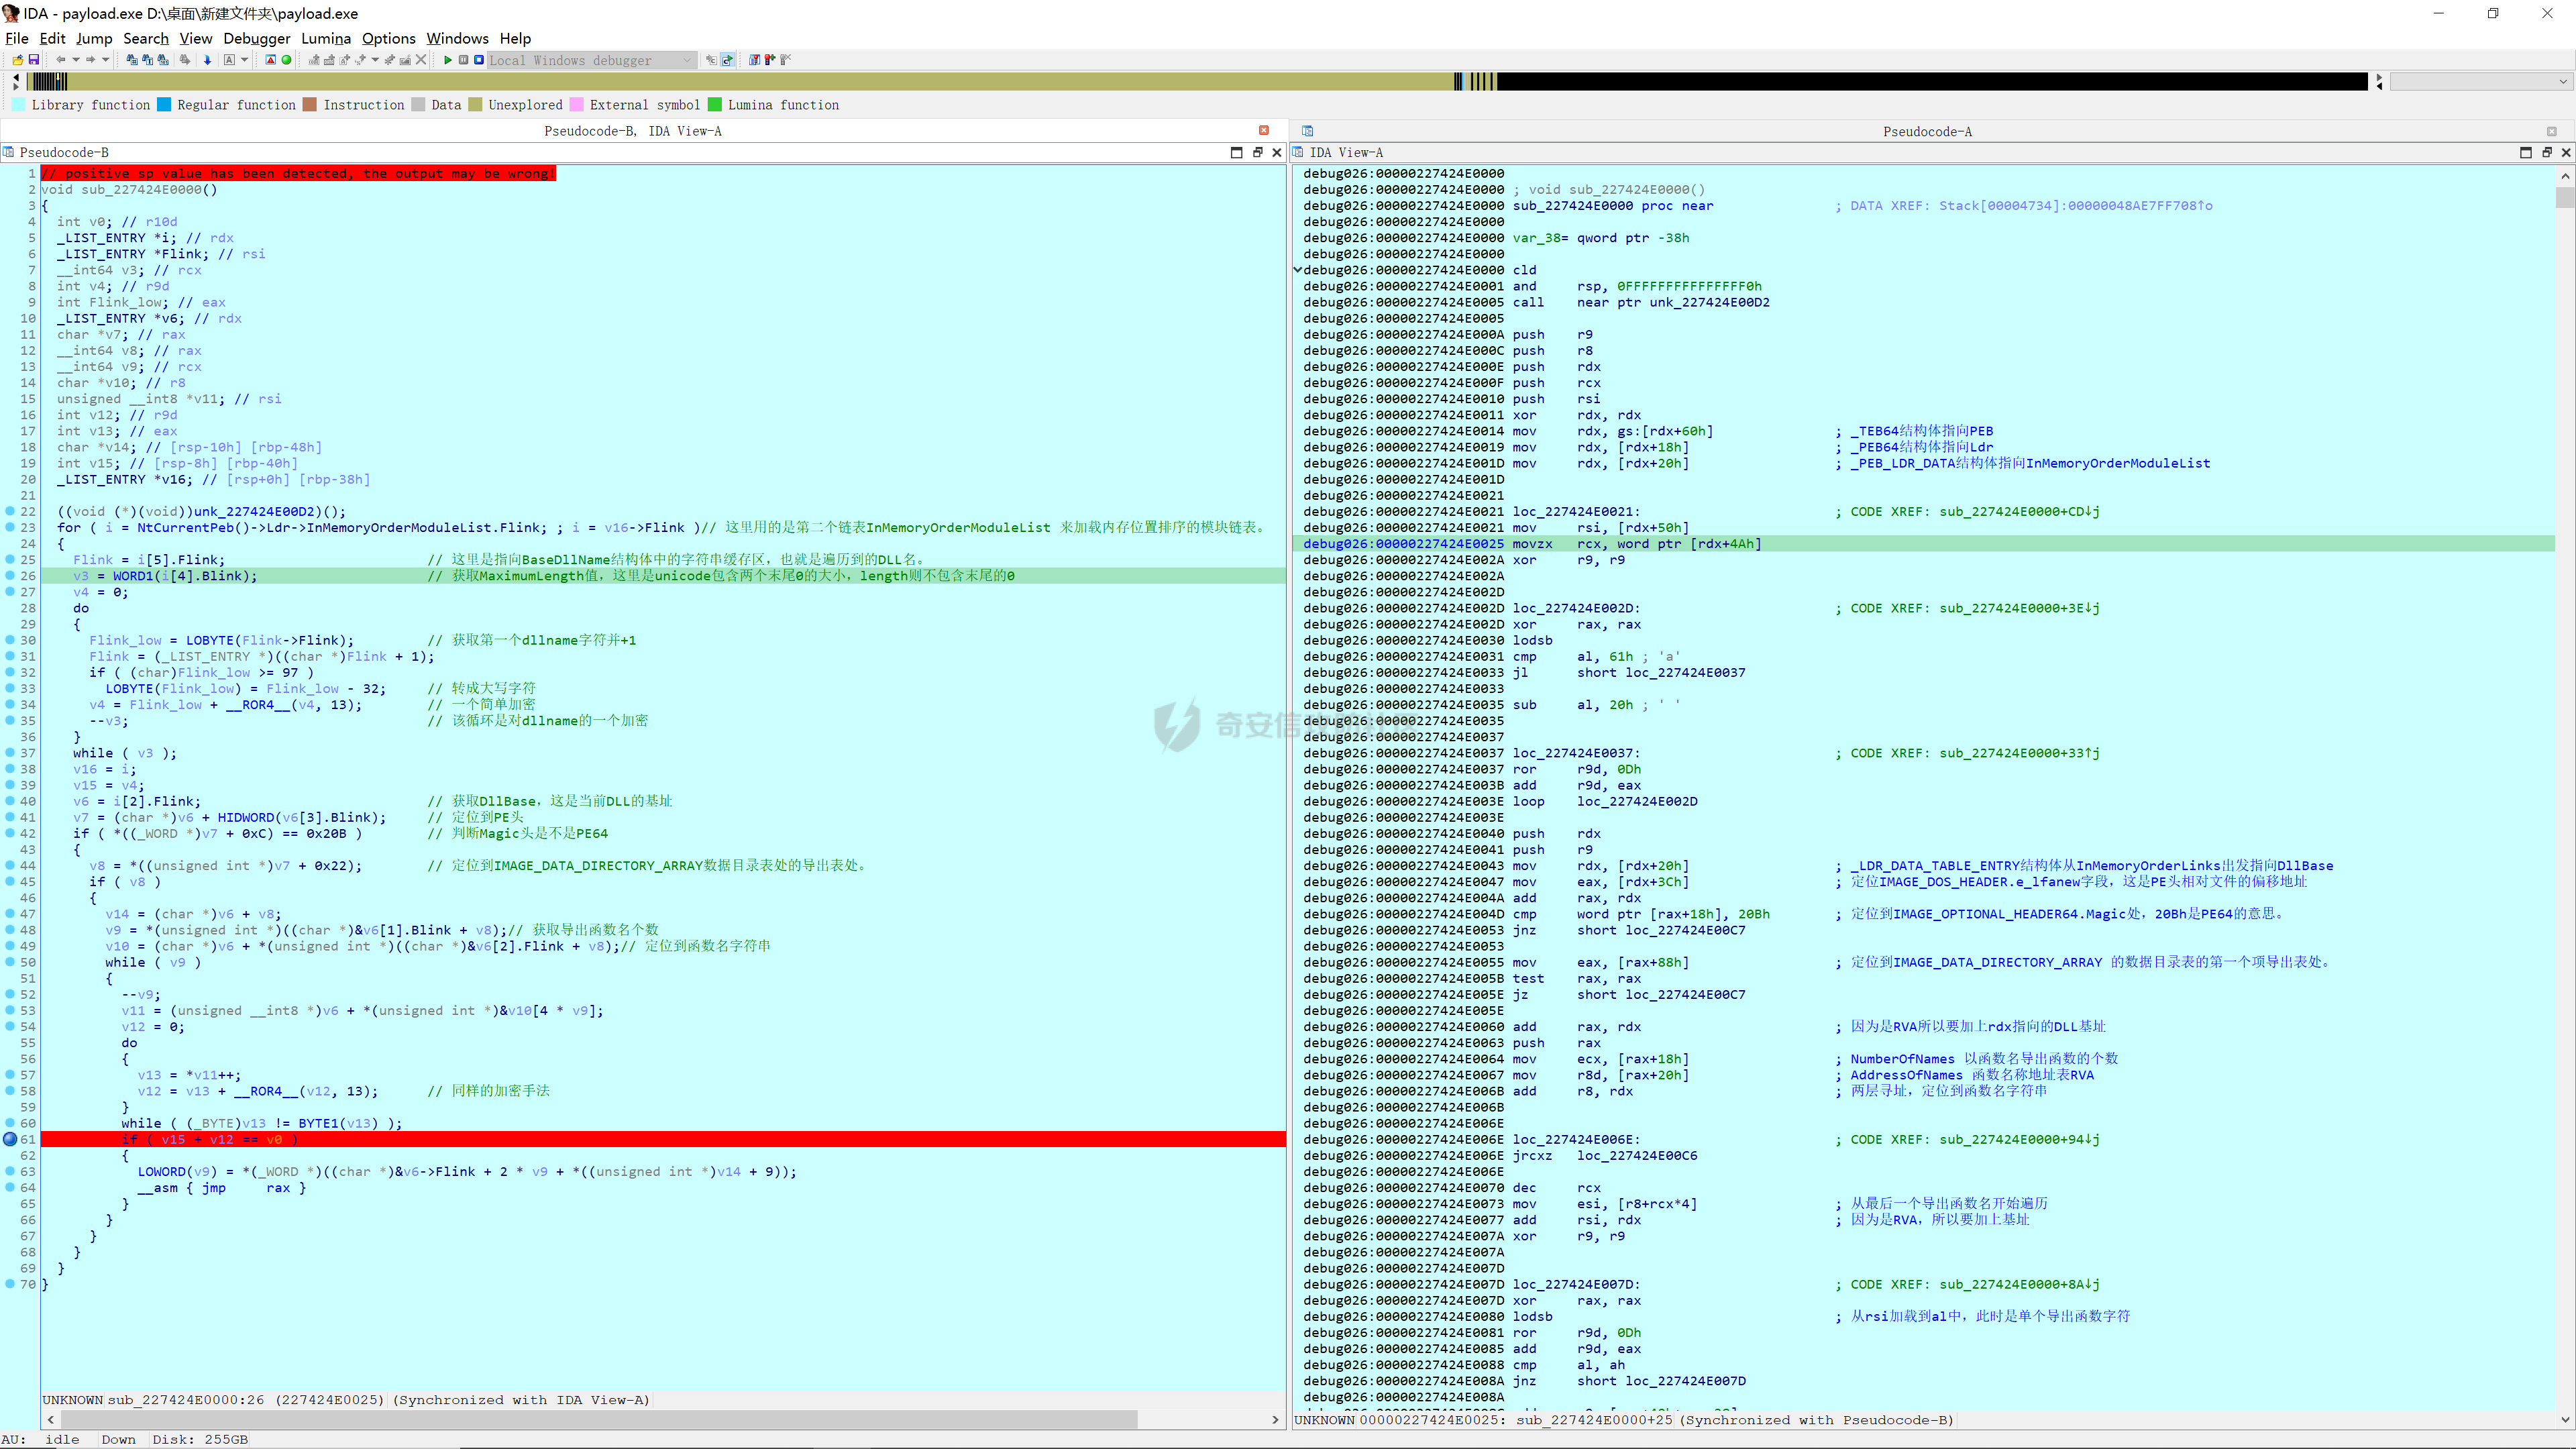This screenshot has height=1449, width=2576.
Task: Toggle breakpoint dot on pseudocode line 22
Action: point(10,511)
